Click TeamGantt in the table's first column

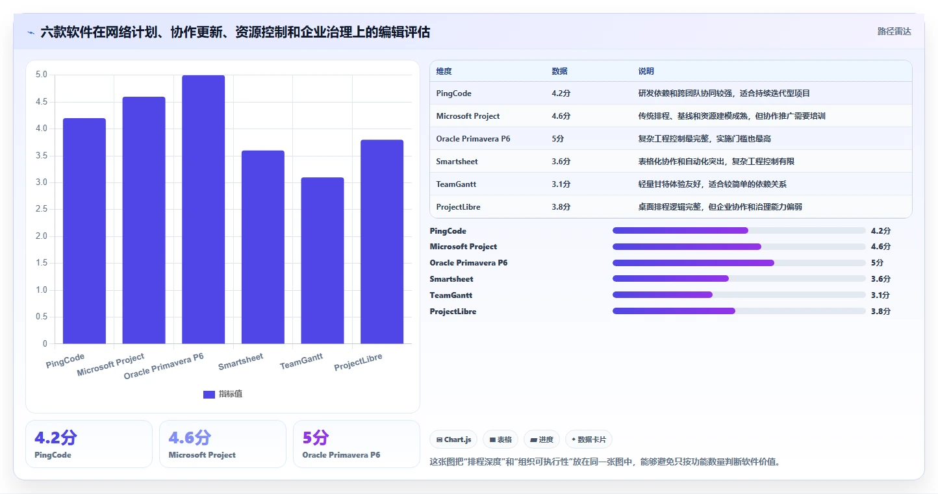point(456,184)
